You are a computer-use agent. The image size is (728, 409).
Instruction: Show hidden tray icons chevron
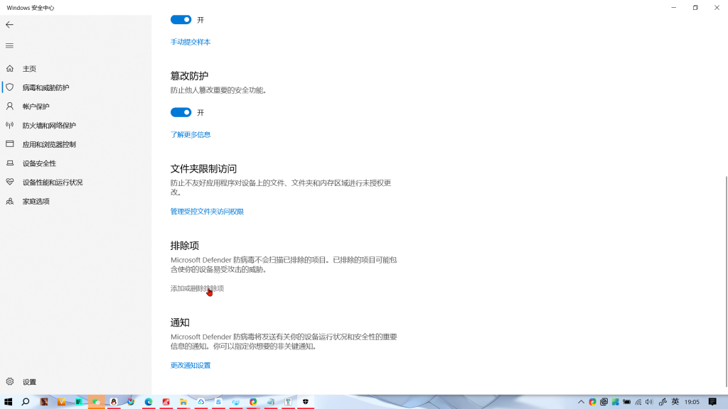coord(581,402)
